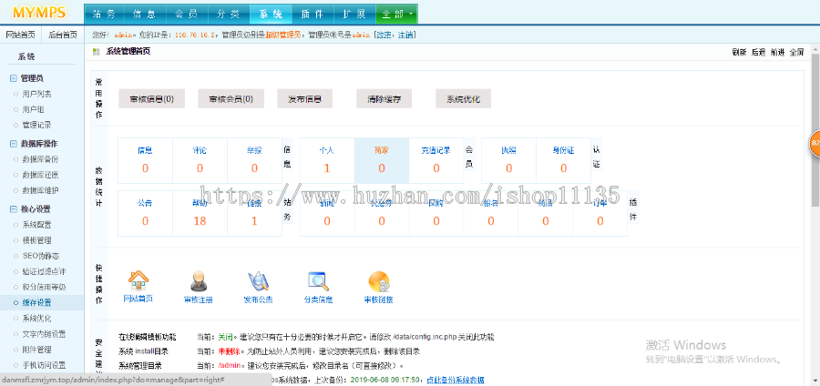
Task: Click 刷新 in the page toolbar
Action: tap(739, 52)
